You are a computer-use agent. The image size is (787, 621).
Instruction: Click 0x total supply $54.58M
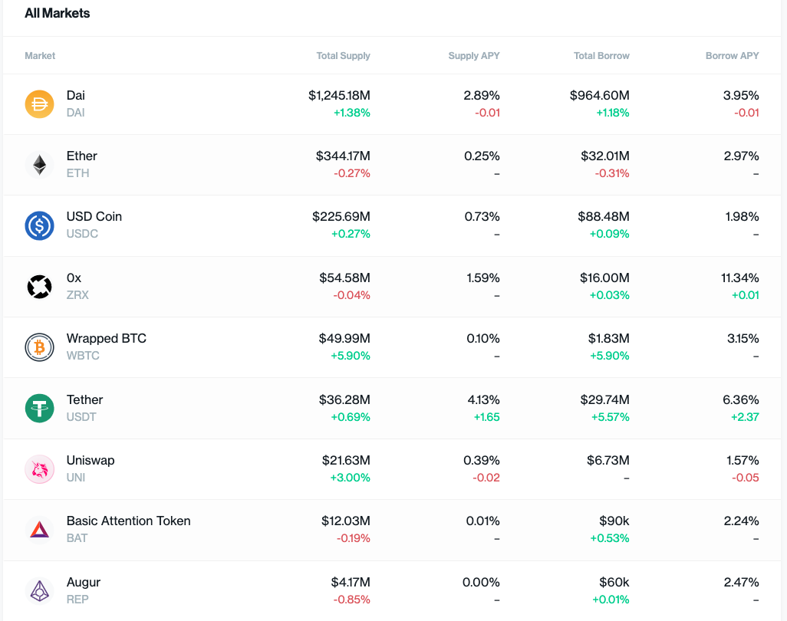tap(345, 278)
